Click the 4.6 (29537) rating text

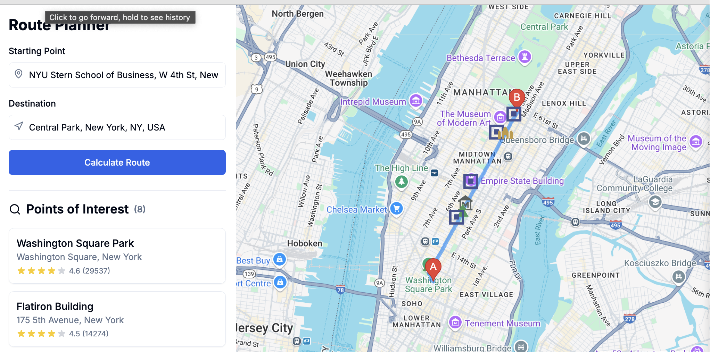tap(90, 271)
